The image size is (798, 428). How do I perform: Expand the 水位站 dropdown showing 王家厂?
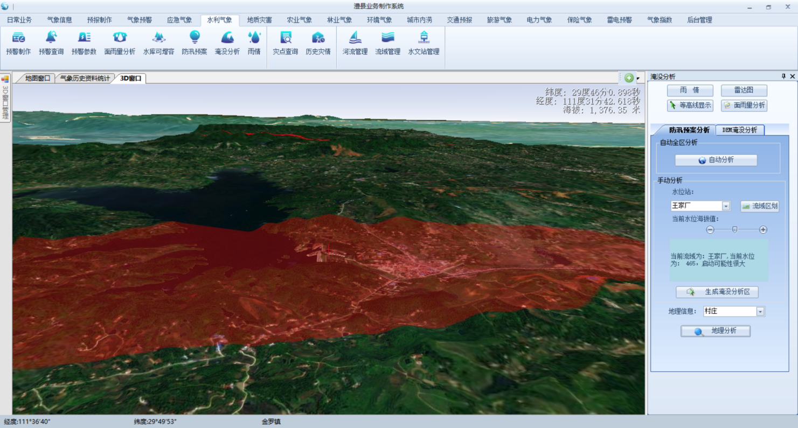(726, 206)
